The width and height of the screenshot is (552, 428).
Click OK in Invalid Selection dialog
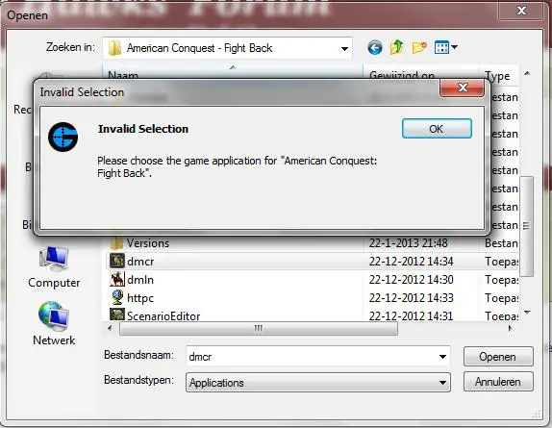[x=437, y=129]
